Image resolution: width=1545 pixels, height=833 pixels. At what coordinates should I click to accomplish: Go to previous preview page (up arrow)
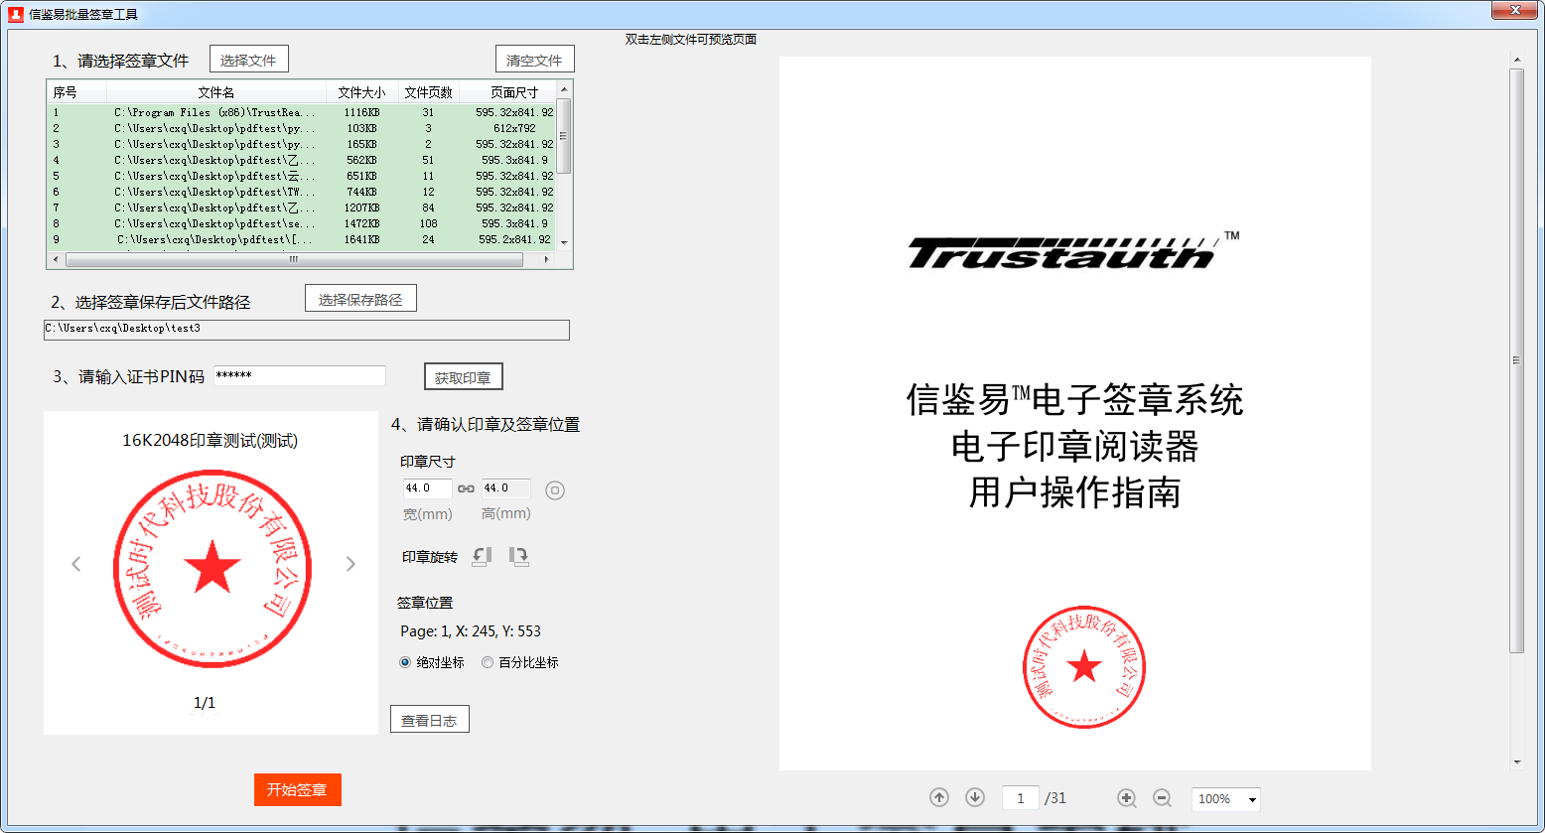[x=939, y=797]
